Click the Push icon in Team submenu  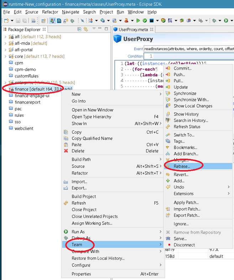tap(168, 74)
